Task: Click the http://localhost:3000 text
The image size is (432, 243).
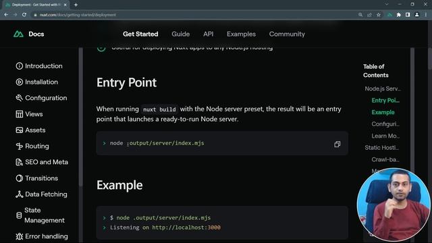Action: click(x=186, y=227)
